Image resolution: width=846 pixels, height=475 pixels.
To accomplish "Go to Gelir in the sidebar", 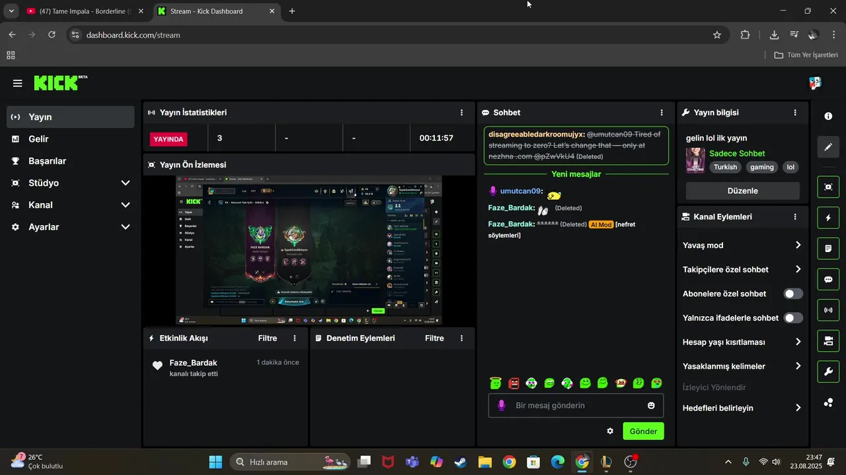I will point(70,139).
